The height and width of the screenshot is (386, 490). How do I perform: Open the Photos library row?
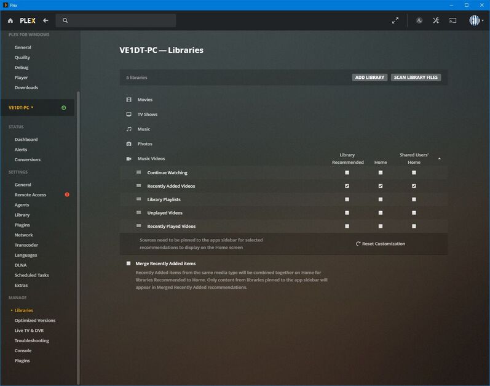click(283, 144)
